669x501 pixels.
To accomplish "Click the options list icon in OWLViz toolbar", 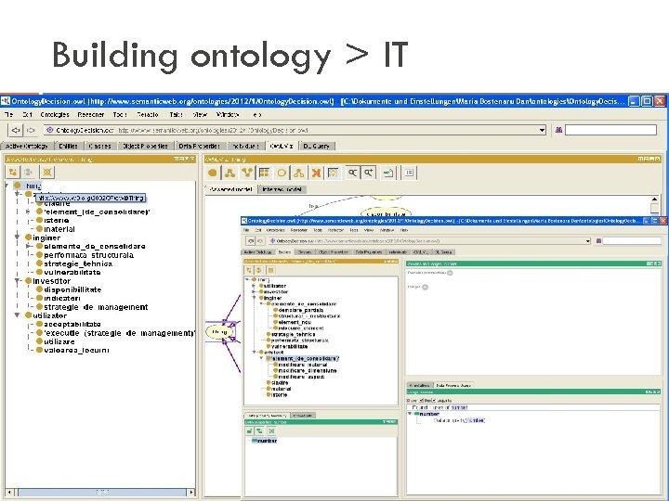I will [409, 173].
